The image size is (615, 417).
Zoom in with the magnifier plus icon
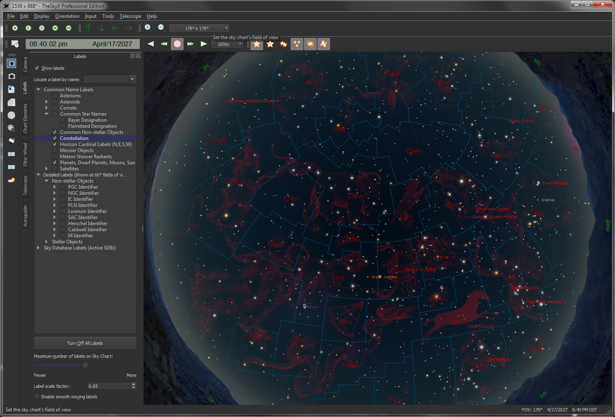(148, 28)
